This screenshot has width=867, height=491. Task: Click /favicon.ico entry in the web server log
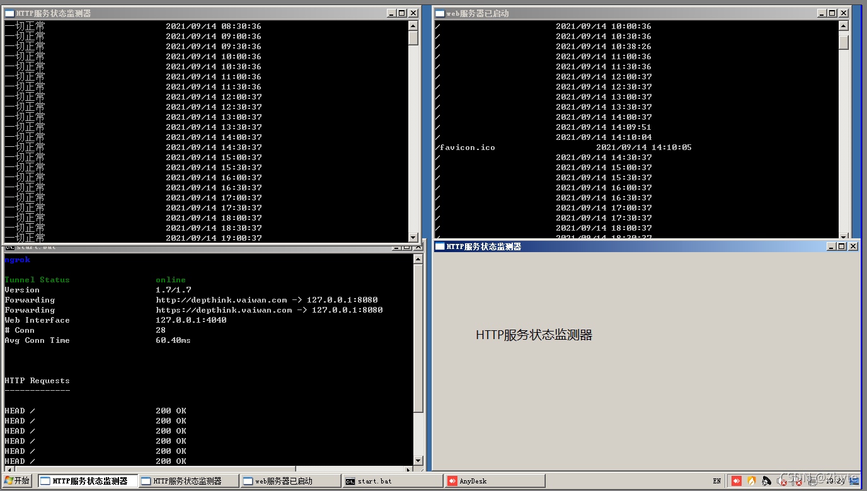coord(465,147)
